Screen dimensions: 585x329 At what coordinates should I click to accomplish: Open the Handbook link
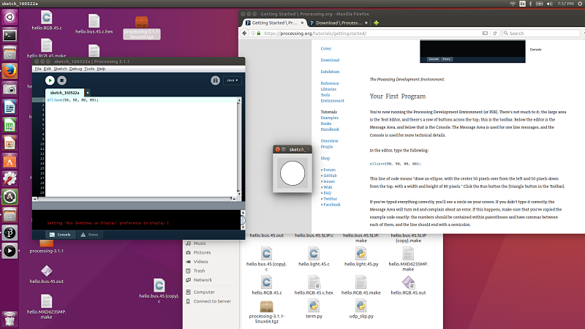[330, 129]
